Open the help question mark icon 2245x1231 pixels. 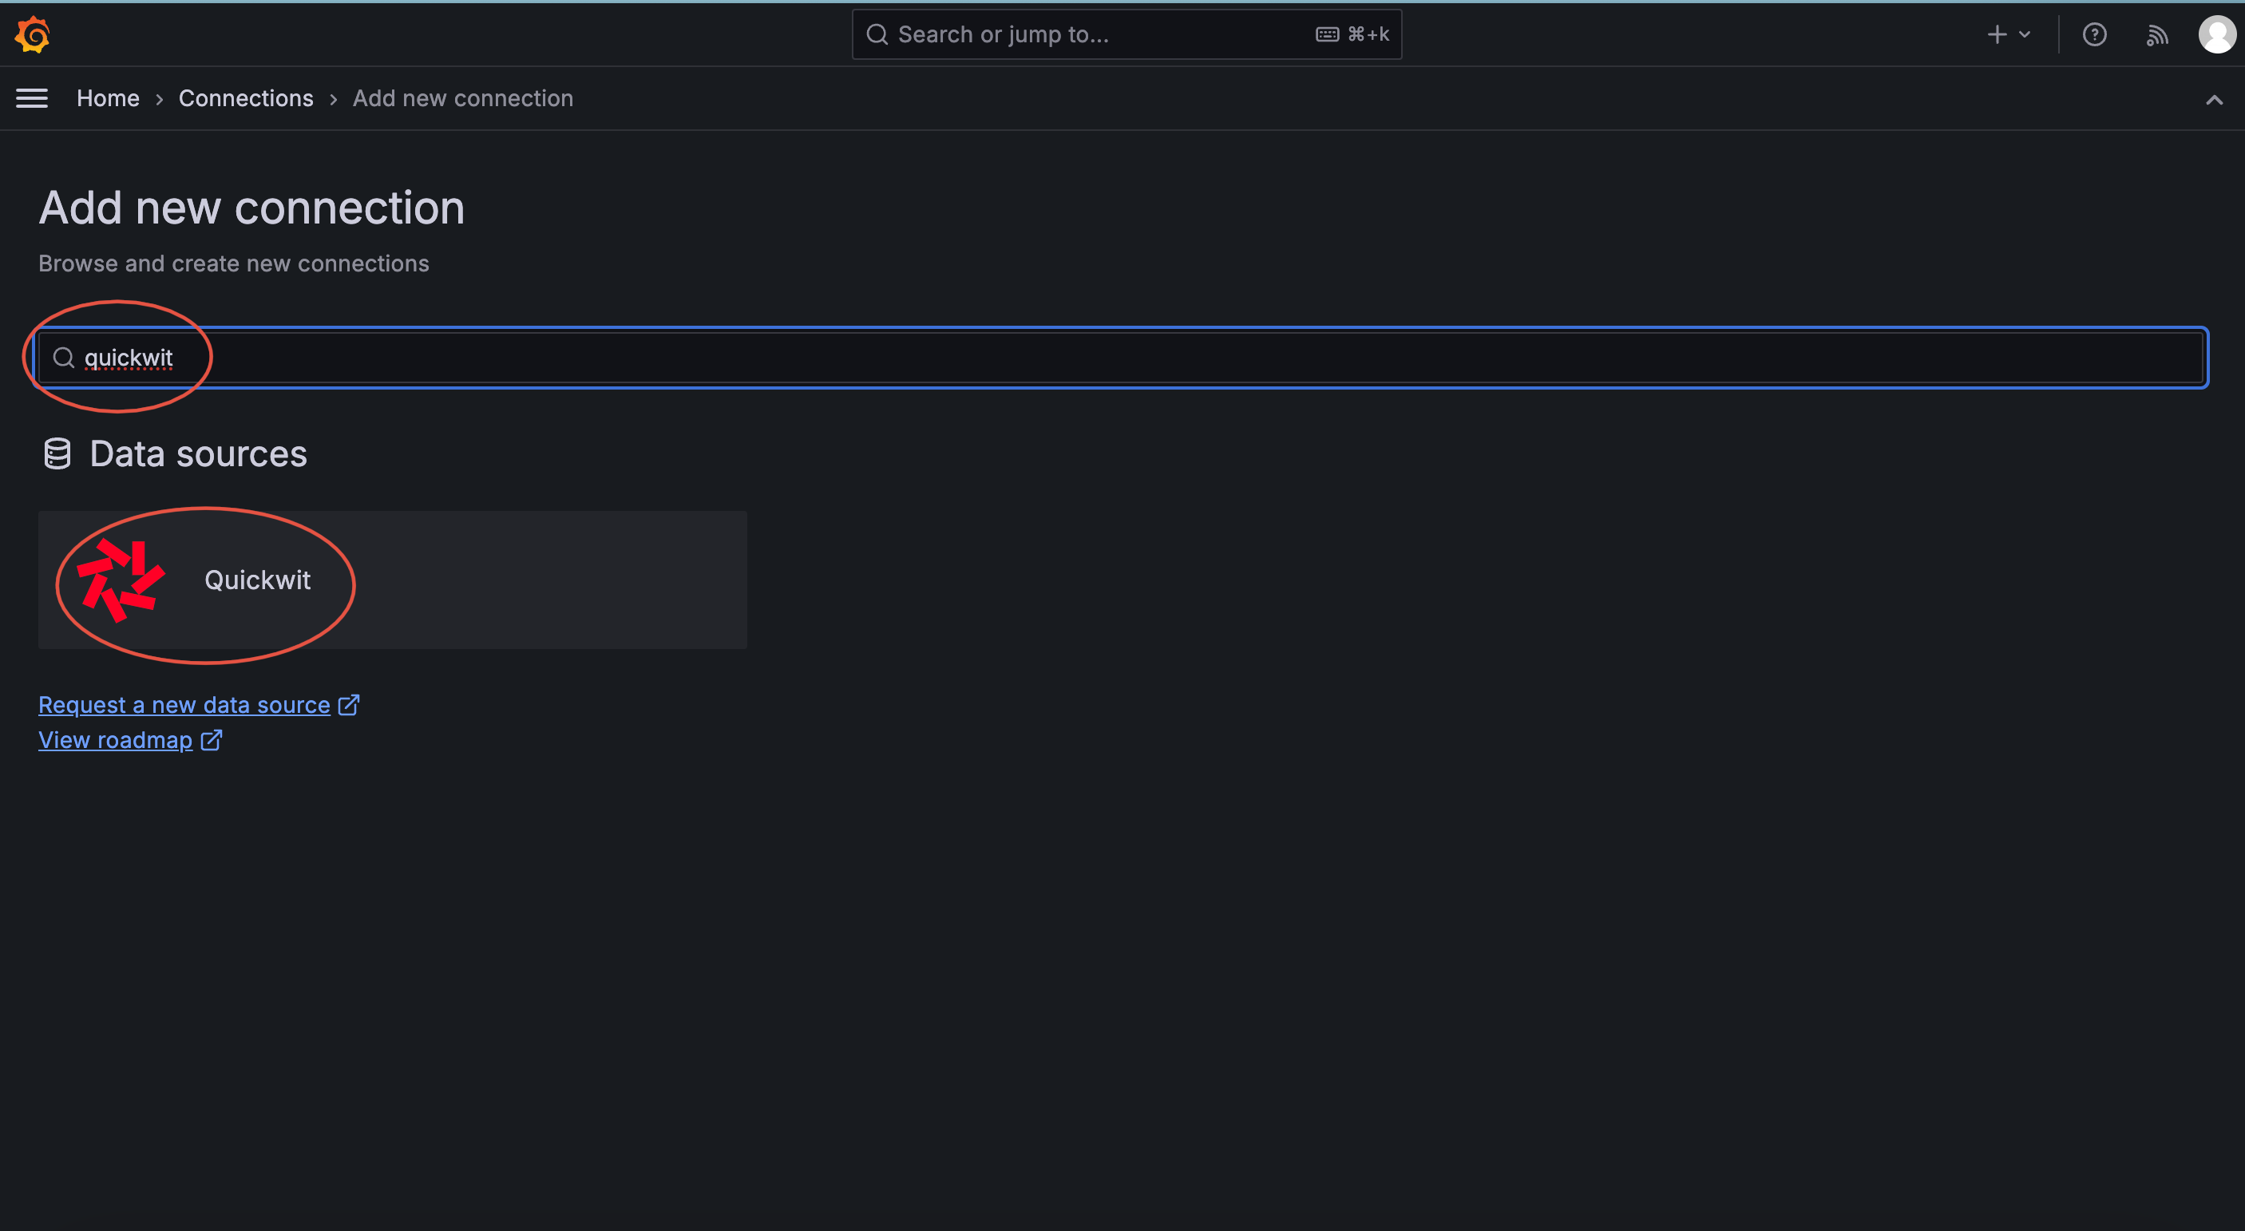tap(2094, 35)
